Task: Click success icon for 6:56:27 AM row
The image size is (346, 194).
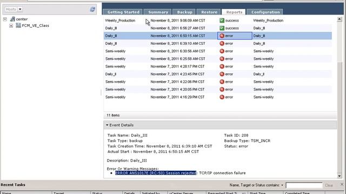Action: pyautogui.click(x=222, y=28)
